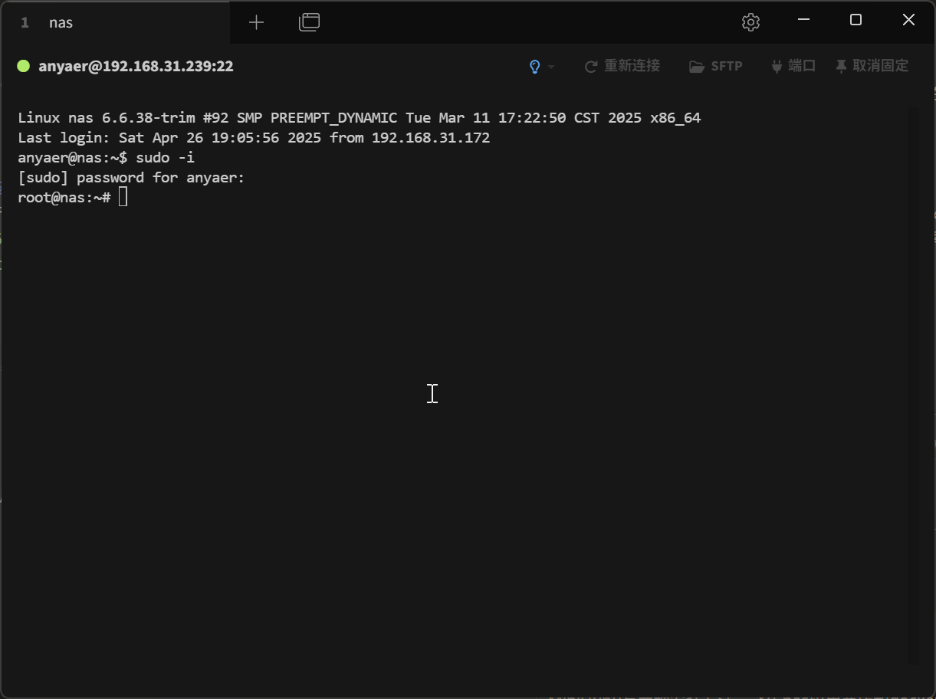
Task: Click the tab overview windows icon
Action: coord(309,22)
